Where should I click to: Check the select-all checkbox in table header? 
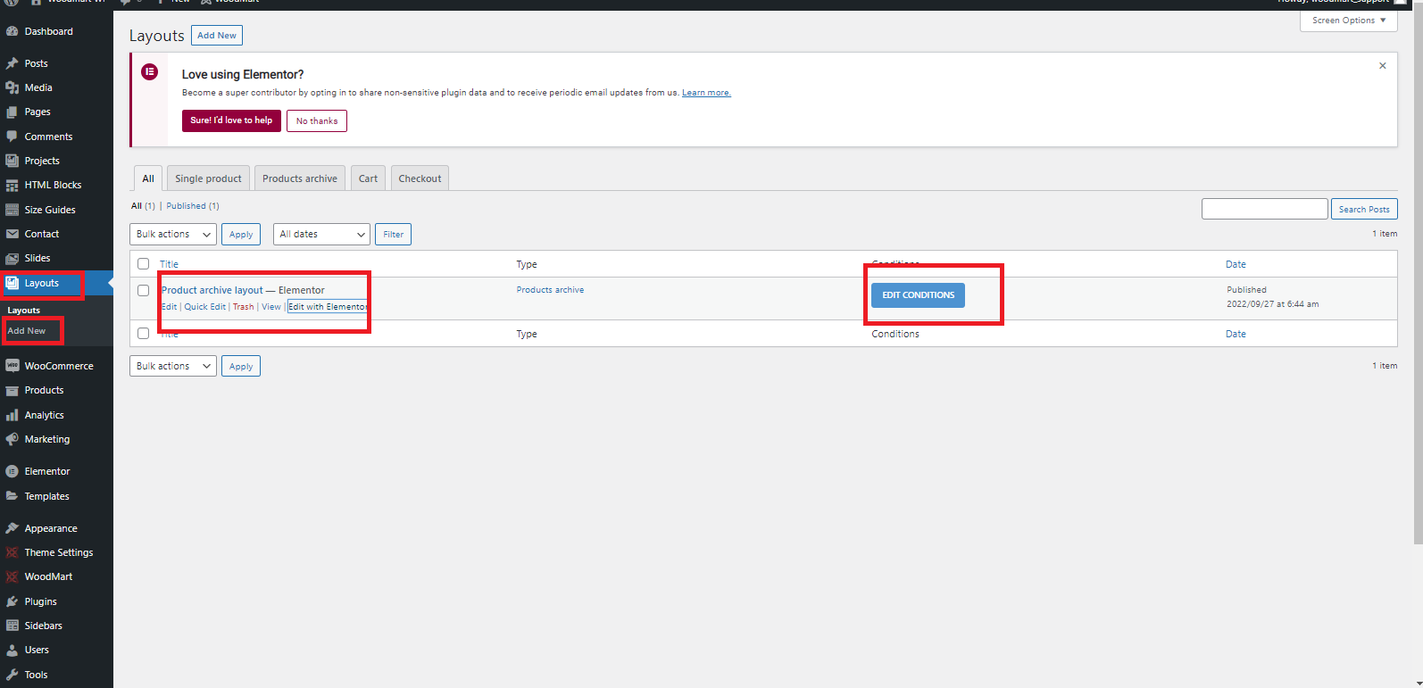pyautogui.click(x=143, y=264)
